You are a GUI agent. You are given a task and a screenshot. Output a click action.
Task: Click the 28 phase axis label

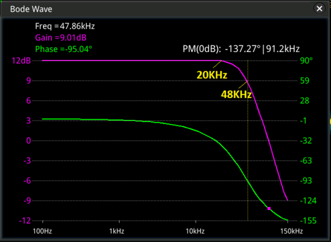click(304, 100)
